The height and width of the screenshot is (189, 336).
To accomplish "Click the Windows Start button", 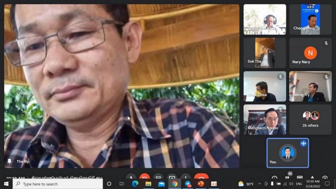I will 6,184.
